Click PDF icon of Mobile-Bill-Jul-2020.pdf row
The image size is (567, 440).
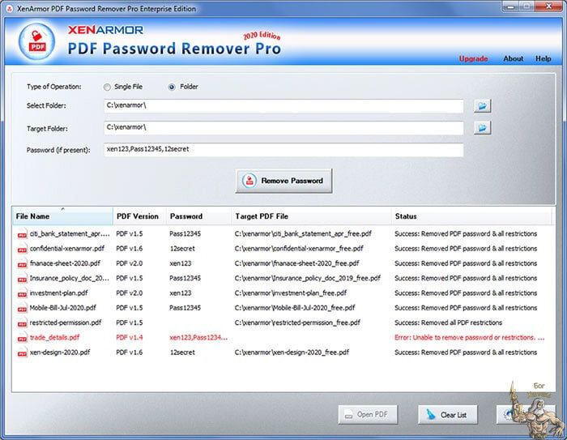tap(22, 309)
